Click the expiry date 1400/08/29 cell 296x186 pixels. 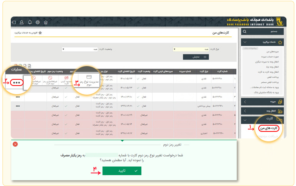click(126, 115)
